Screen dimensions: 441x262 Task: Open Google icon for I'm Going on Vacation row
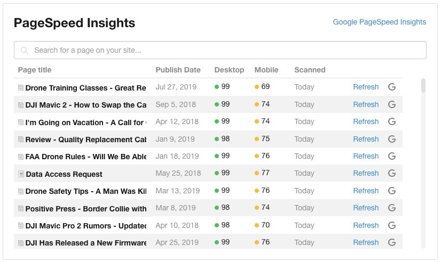[x=392, y=121]
